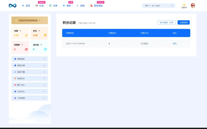Open the 素材 search category dropdown

(147, 6)
